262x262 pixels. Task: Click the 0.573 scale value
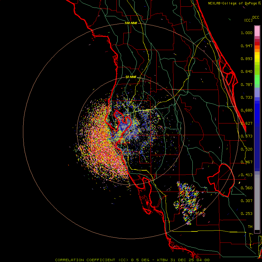point(247,136)
